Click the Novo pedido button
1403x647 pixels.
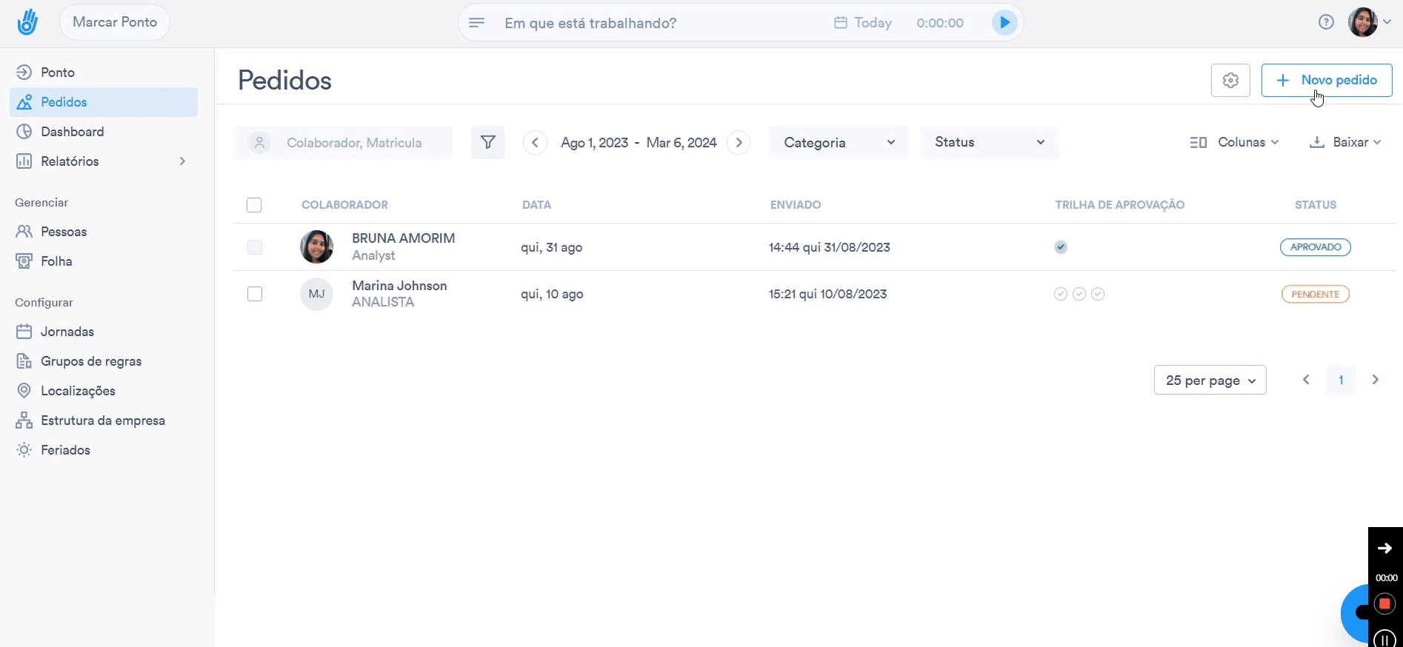point(1326,80)
